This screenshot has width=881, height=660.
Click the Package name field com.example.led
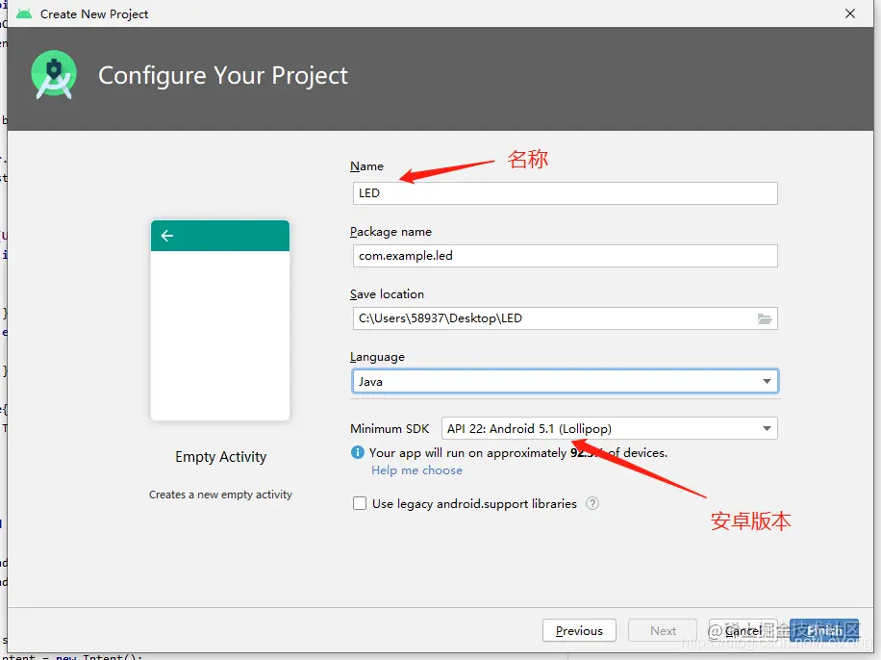pyautogui.click(x=565, y=256)
